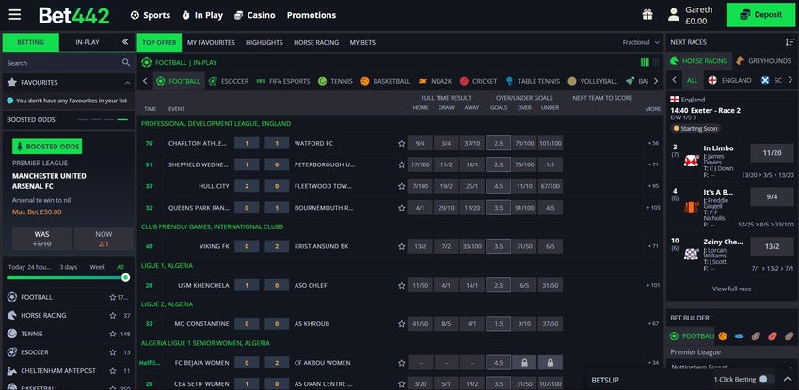
Task: Adjust the time range slider handle
Action: (x=126, y=277)
